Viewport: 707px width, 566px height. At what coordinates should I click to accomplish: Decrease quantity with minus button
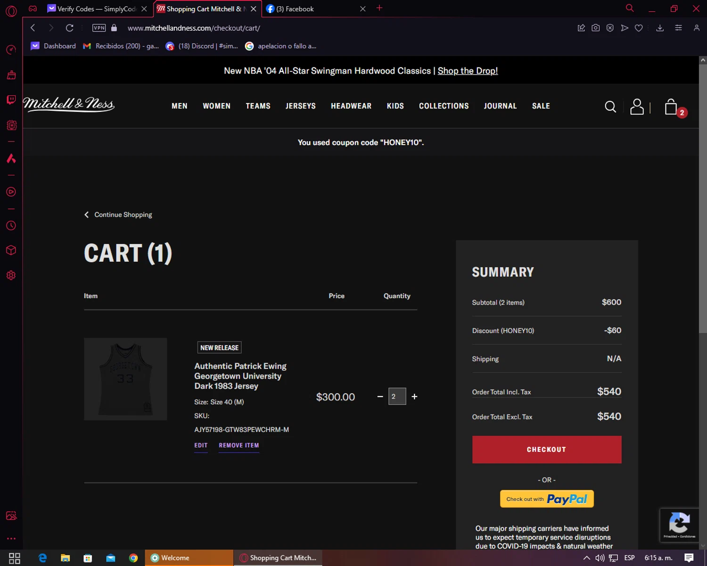[x=380, y=397]
